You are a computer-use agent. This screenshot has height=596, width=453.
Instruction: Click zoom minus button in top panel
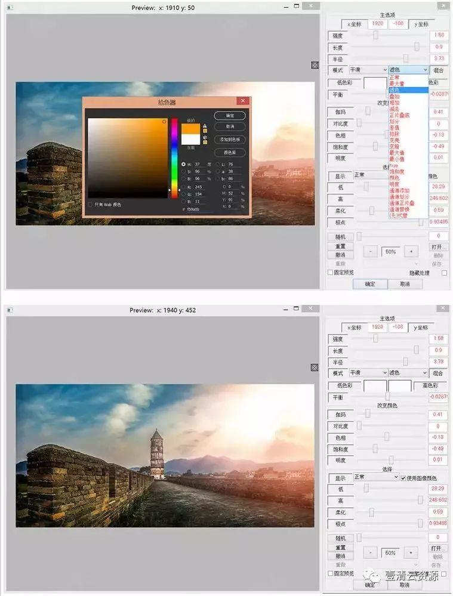tap(370, 252)
